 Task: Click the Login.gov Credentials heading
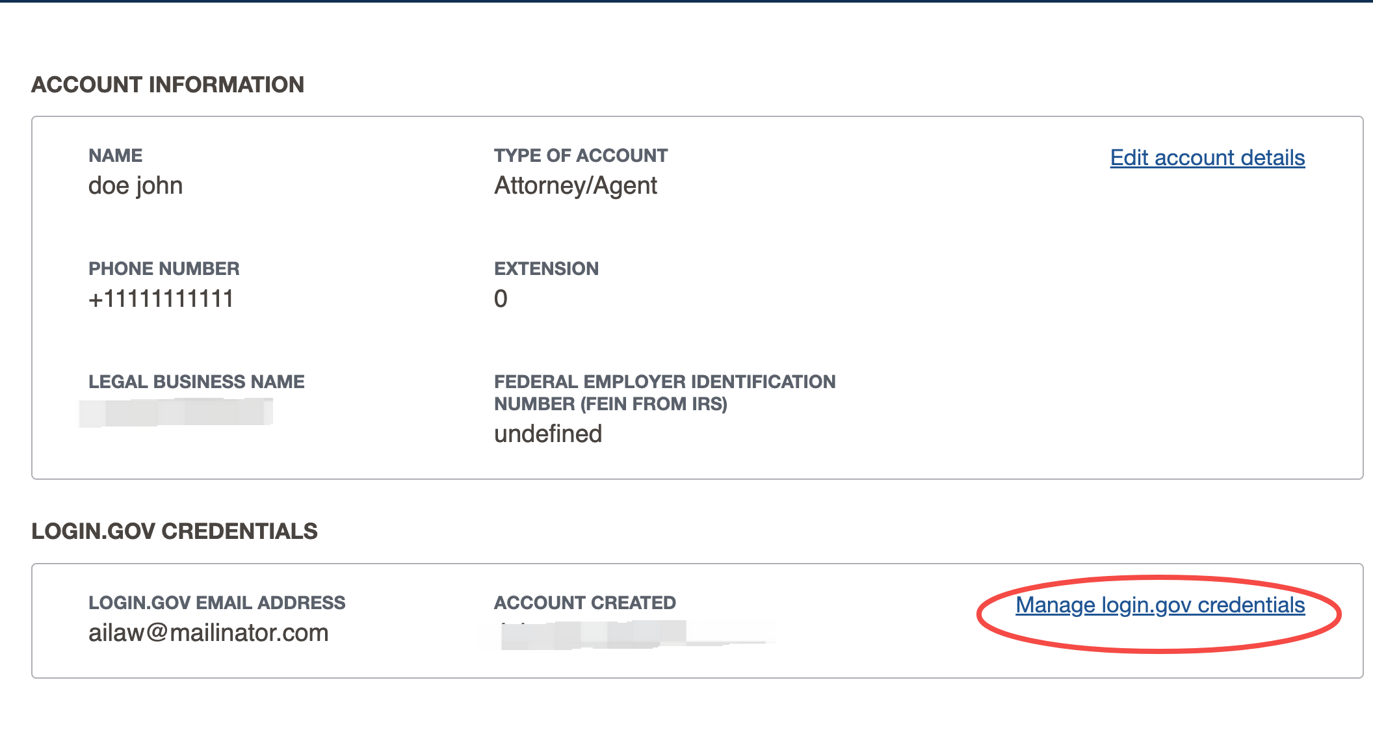point(174,531)
